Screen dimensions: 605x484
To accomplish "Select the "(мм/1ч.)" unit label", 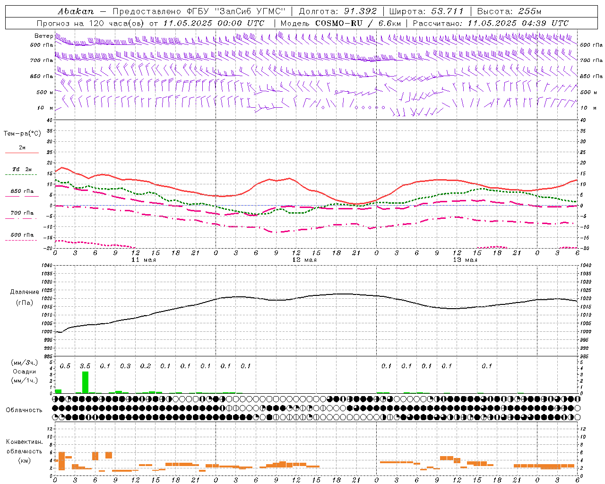I will (25, 380).
